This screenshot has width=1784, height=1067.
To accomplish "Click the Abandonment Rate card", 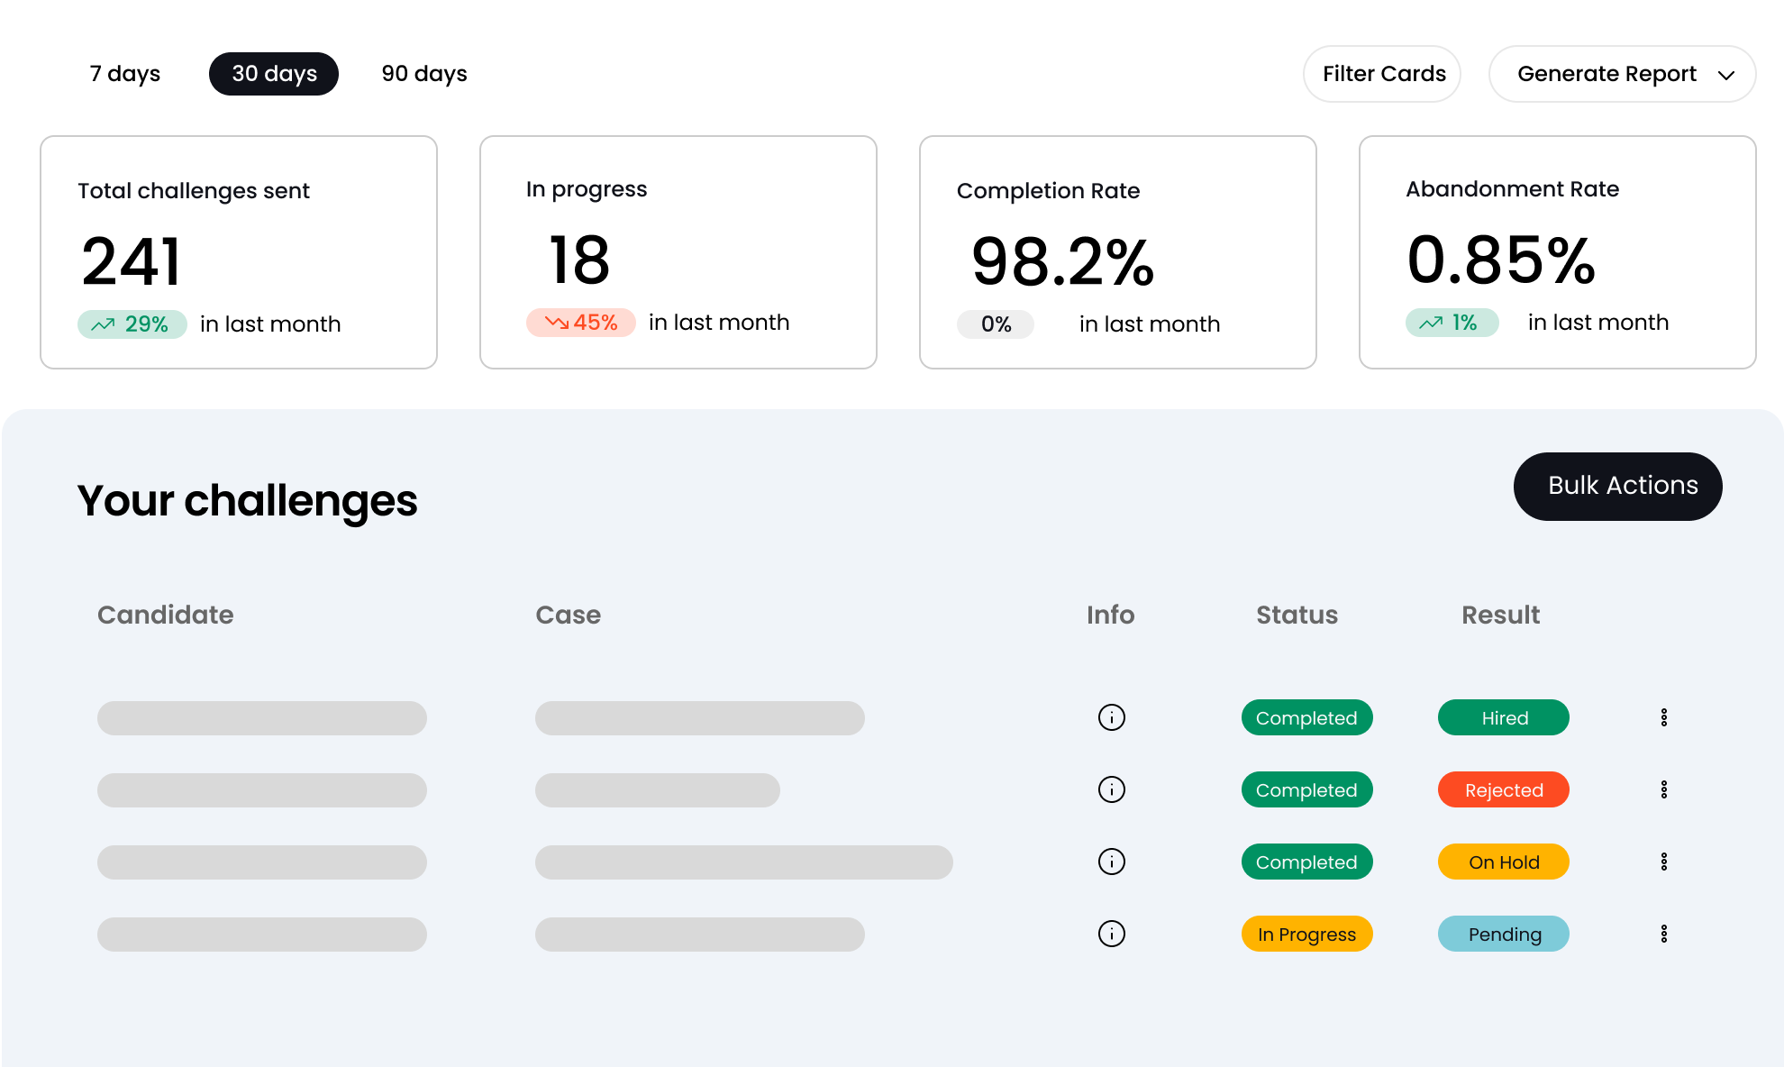I will (x=1557, y=252).
